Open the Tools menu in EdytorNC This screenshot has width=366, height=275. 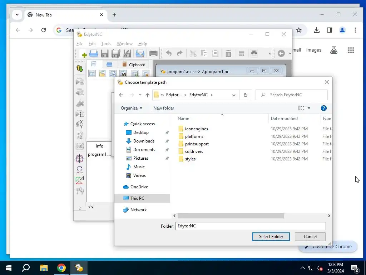[x=106, y=44]
